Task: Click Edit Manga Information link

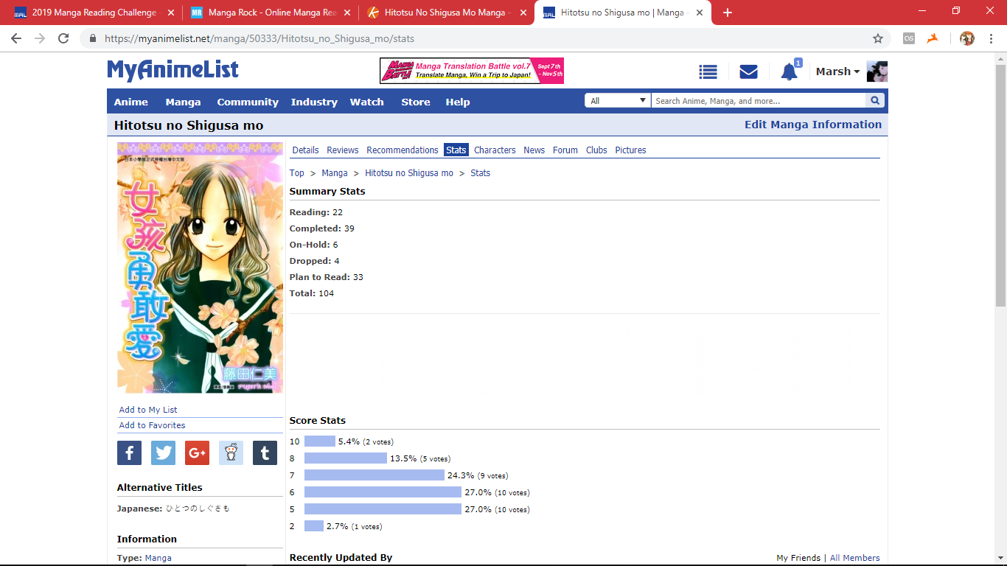Action: click(813, 125)
